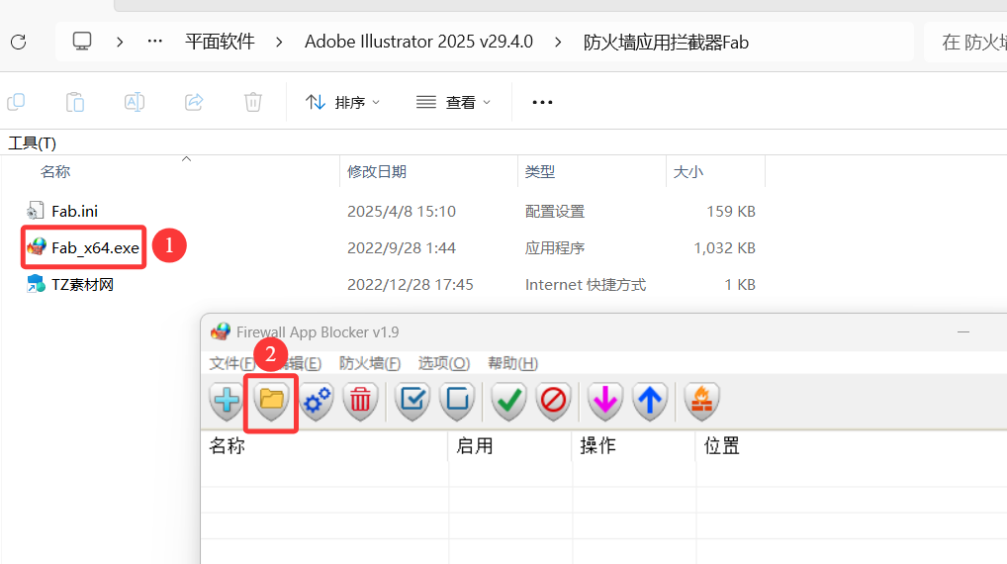This screenshot has width=1007, height=564.
Task: Open the 查看 view dropdown
Action: (x=453, y=102)
